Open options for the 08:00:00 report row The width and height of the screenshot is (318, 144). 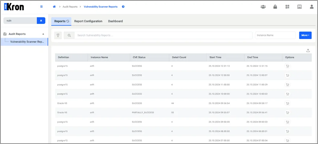point(287,131)
